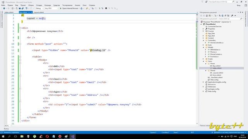
Task: Click the Start debugging play icon
Action: [x=61, y=8]
